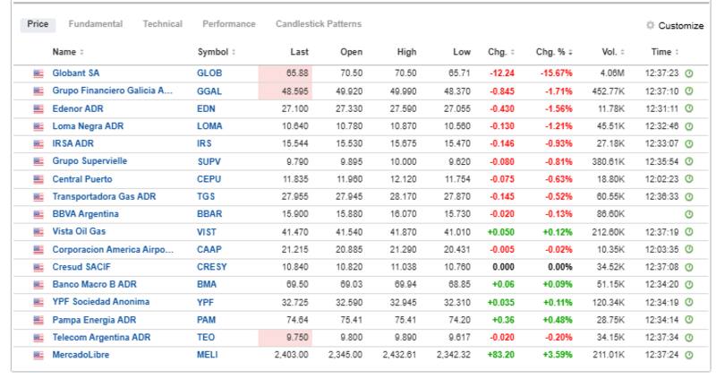
Task: Click the clock icon in Globant SA row
Action: [x=689, y=74]
